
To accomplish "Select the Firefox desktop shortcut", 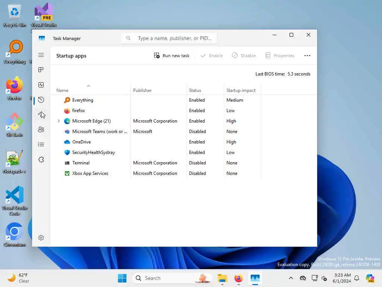I will [x=15, y=88].
